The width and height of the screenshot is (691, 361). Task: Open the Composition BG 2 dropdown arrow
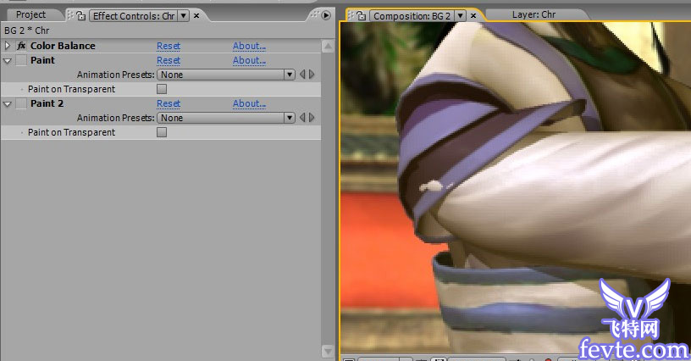click(x=460, y=16)
